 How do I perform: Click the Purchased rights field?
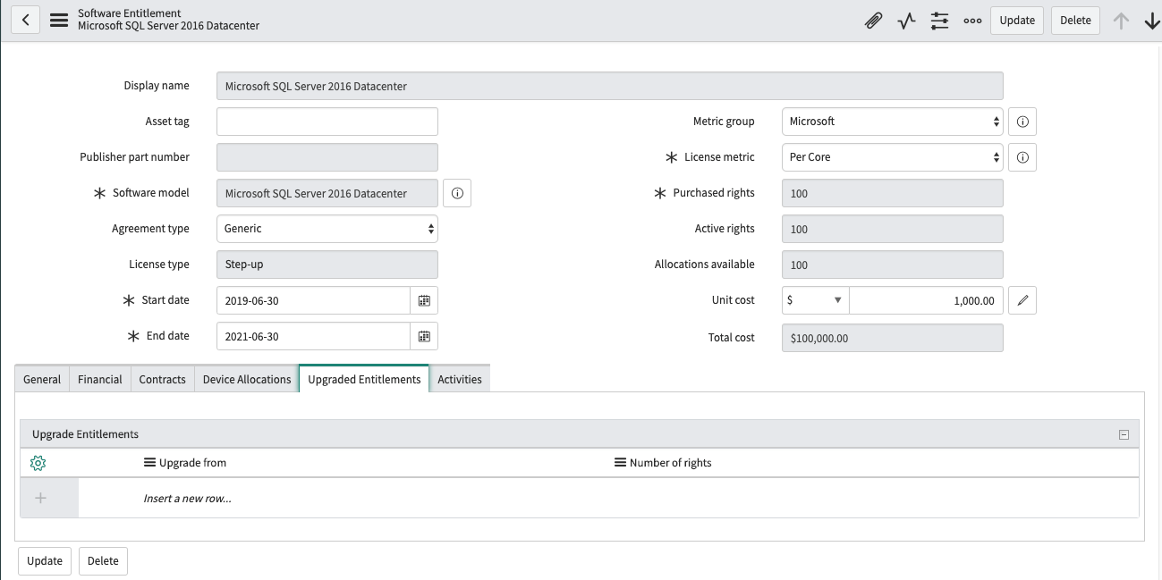(893, 193)
